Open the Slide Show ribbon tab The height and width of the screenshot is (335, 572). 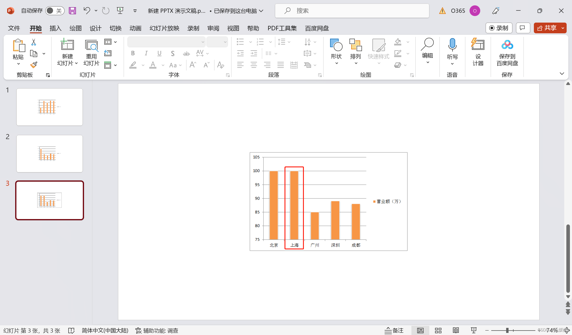[x=164, y=28]
